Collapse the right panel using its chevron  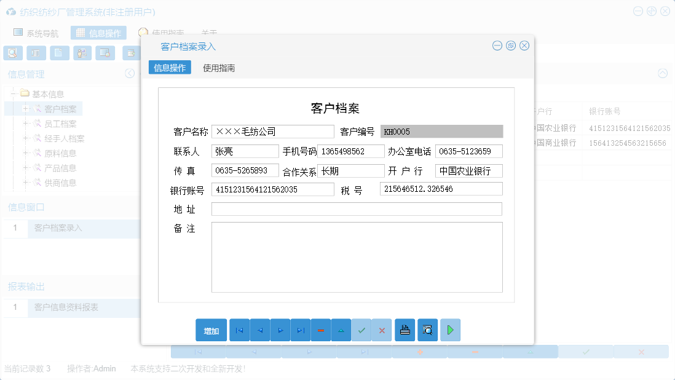663,73
